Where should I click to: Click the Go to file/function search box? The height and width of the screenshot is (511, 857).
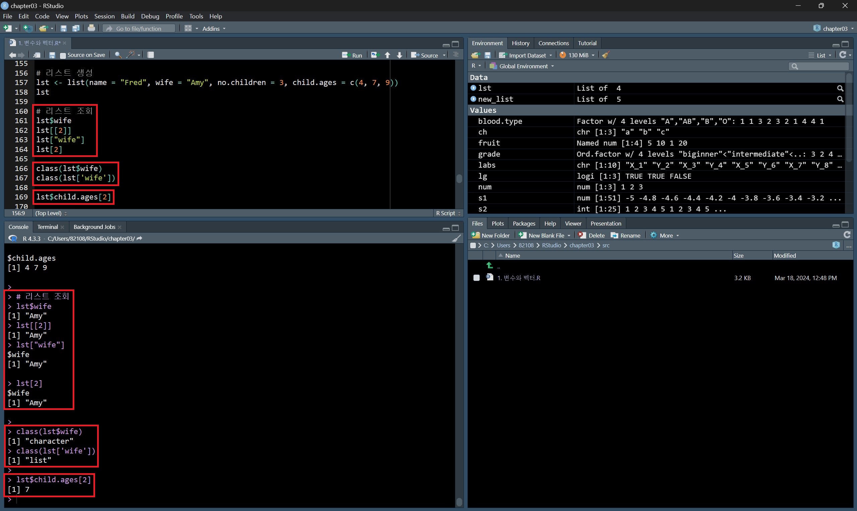139,28
